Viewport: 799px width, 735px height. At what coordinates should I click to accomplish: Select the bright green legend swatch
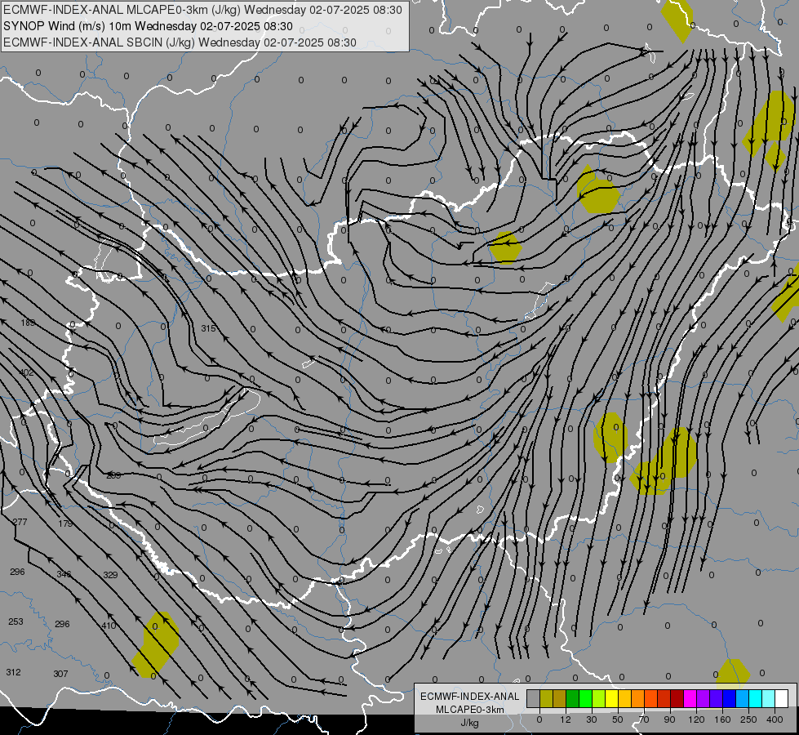[x=585, y=699]
